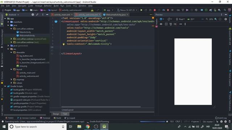Collapse the app module tree node
The height and width of the screenshot is (130, 232).
(x=5, y=18)
